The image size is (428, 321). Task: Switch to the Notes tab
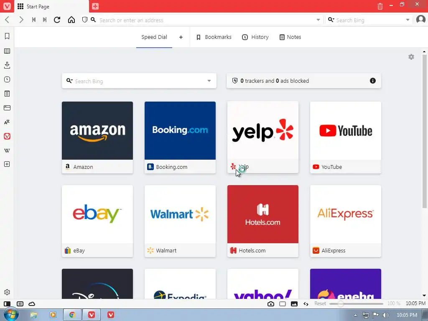pos(290,37)
